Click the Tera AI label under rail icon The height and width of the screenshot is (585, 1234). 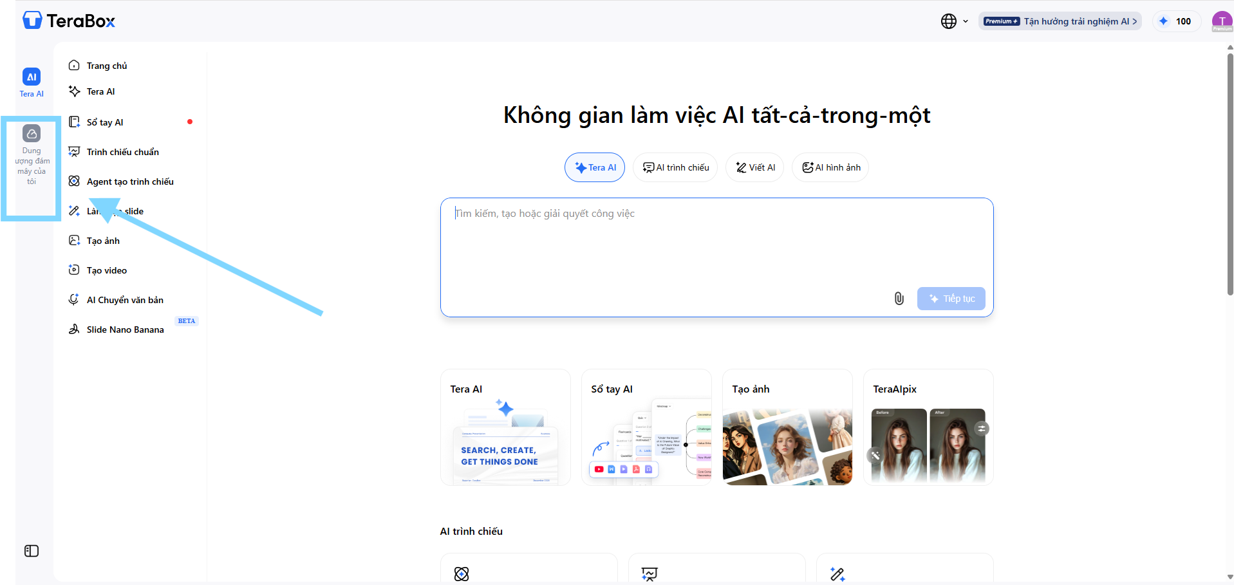pos(32,94)
